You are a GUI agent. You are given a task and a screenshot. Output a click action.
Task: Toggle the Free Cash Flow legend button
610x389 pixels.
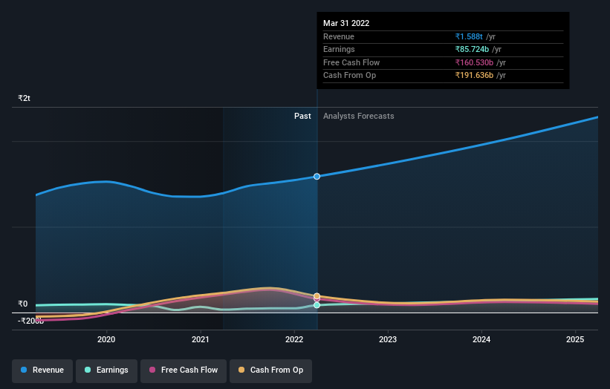point(184,370)
